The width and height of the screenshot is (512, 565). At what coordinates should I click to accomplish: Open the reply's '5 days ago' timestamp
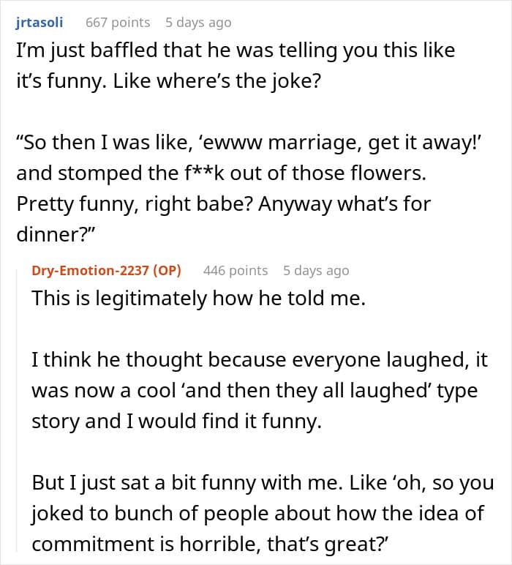[x=316, y=270]
